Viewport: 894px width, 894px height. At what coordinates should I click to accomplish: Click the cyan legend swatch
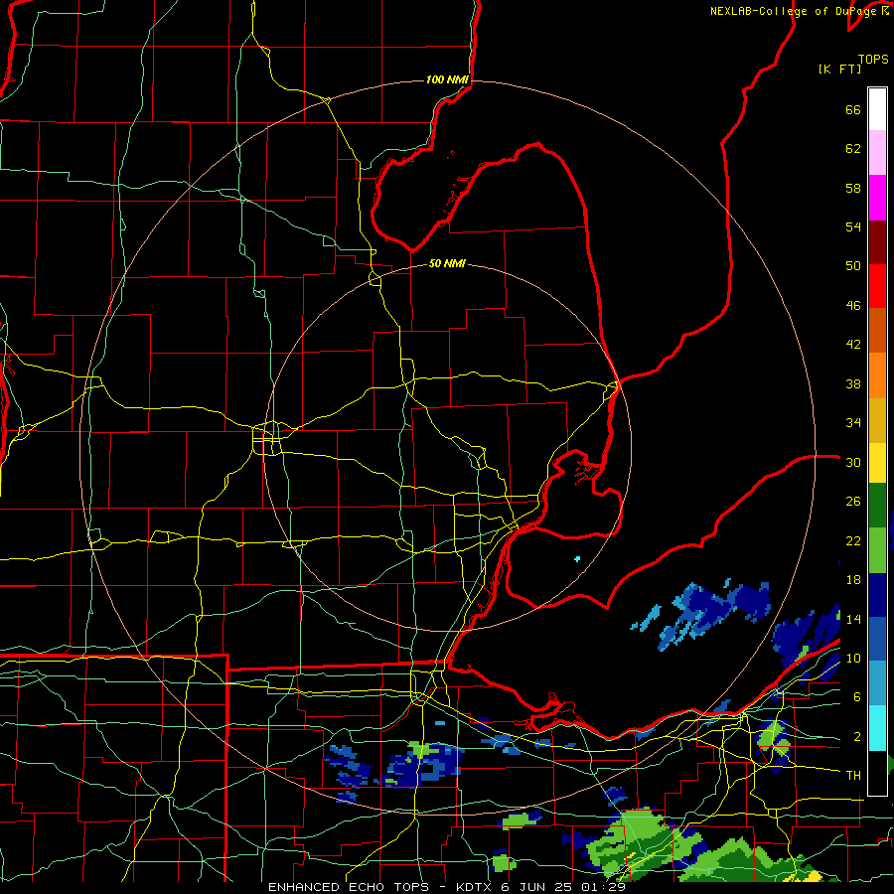877,728
